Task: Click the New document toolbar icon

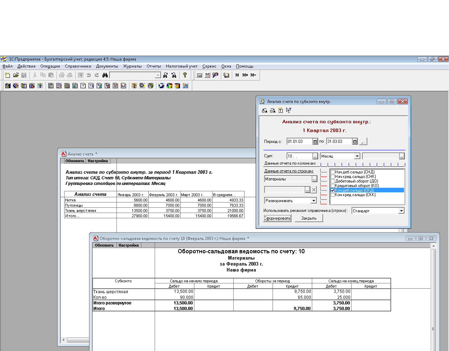Action: [8, 75]
